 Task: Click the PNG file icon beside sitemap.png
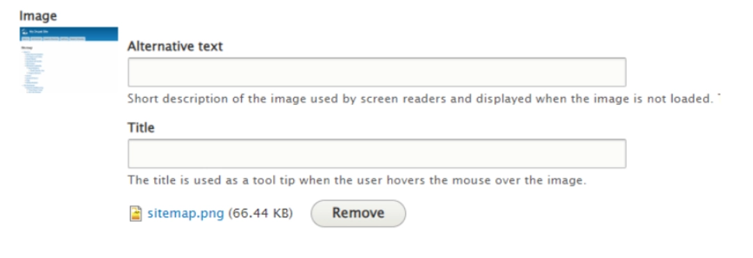pos(136,214)
